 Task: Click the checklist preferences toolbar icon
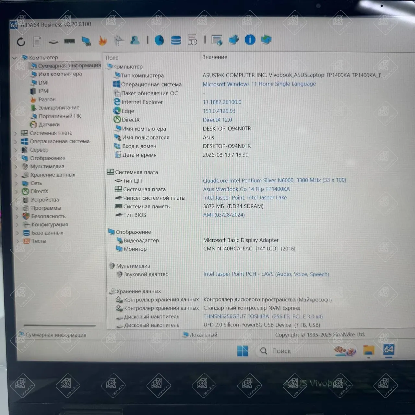tap(119, 41)
